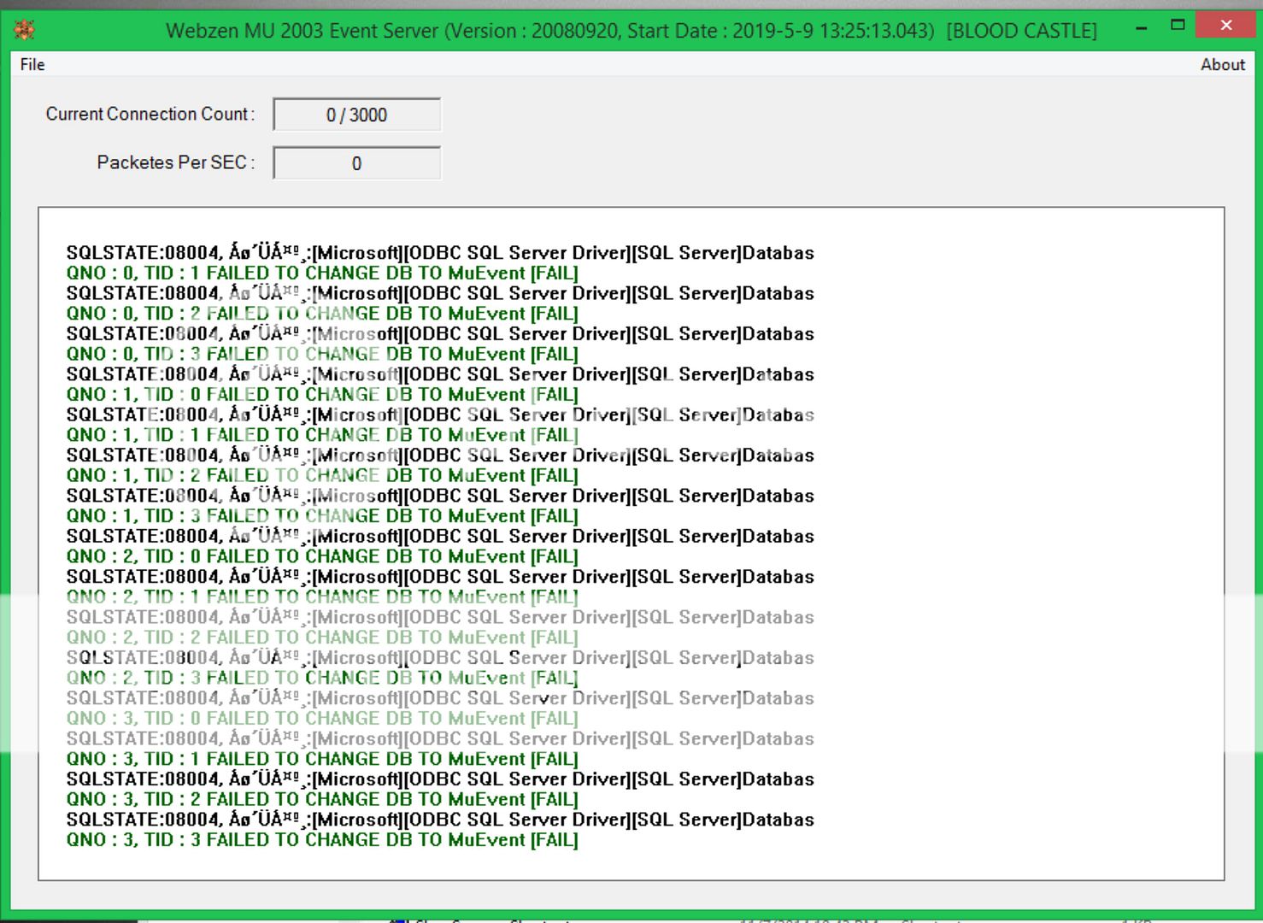Minimize the Event Server window
This screenshot has height=923, width=1263.
[x=1141, y=28]
